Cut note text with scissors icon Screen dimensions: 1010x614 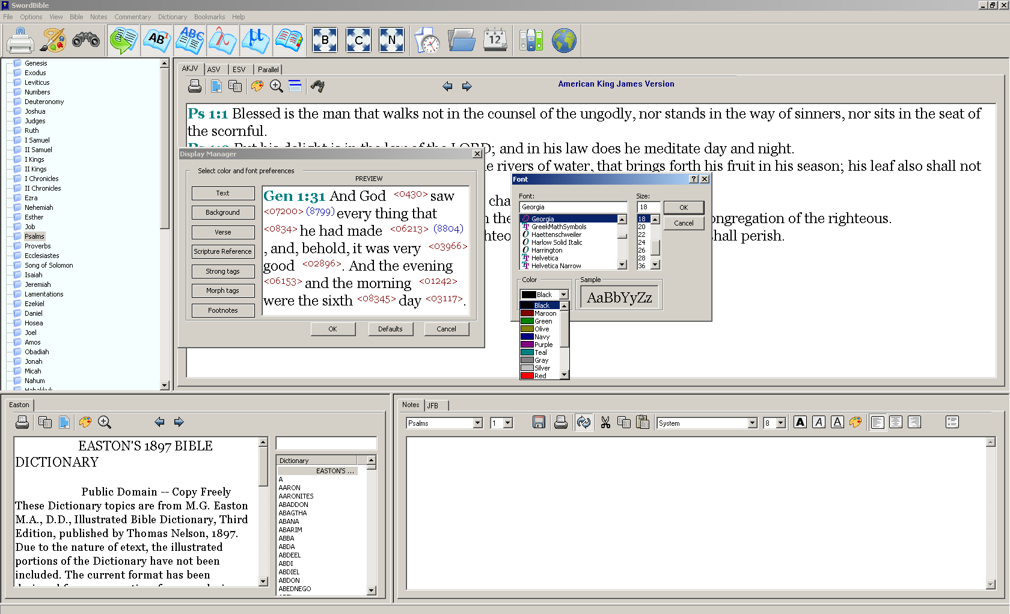605,422
